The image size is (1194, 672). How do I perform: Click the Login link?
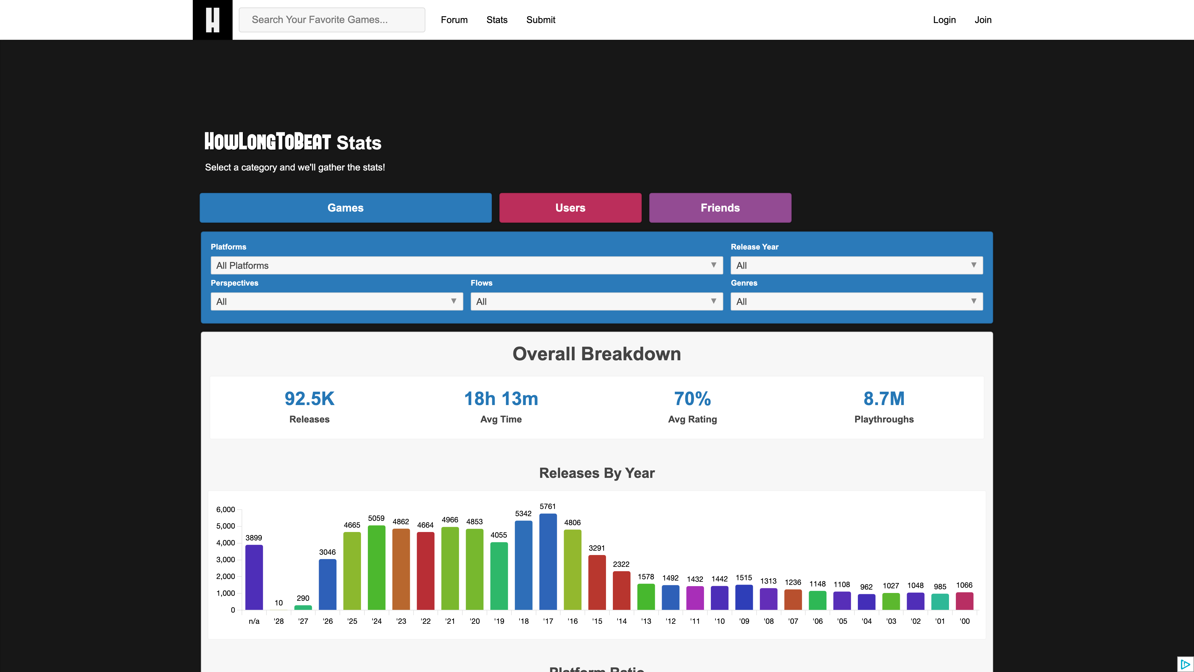(944, 20)
